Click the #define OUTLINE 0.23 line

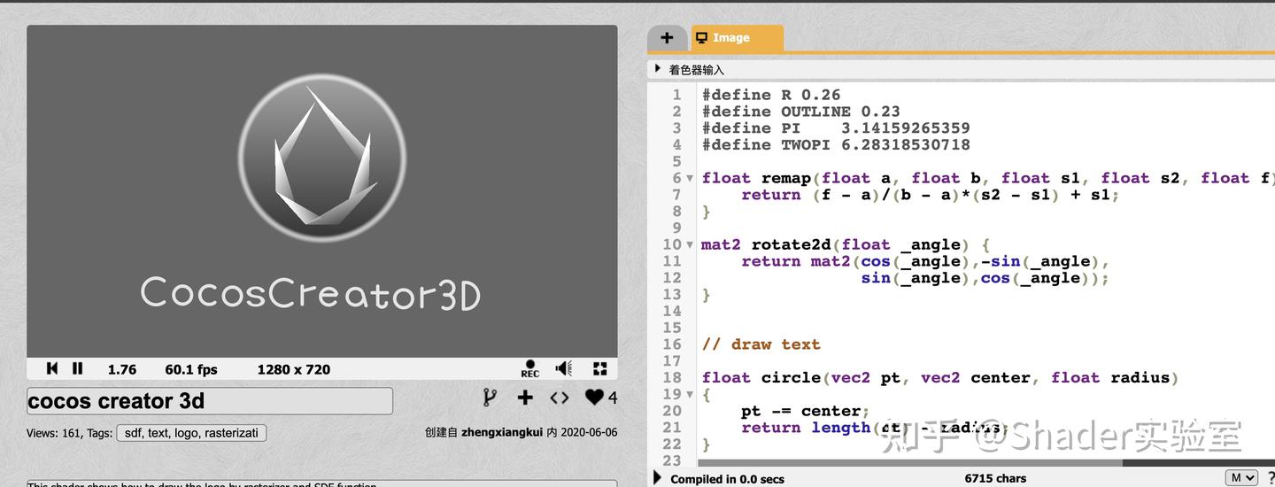[x=801, y=112]
